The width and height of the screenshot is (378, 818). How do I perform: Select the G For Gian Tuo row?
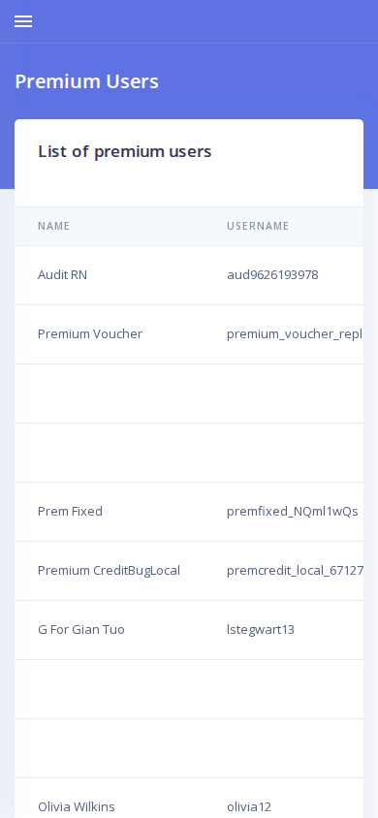[x=189, y=630]
